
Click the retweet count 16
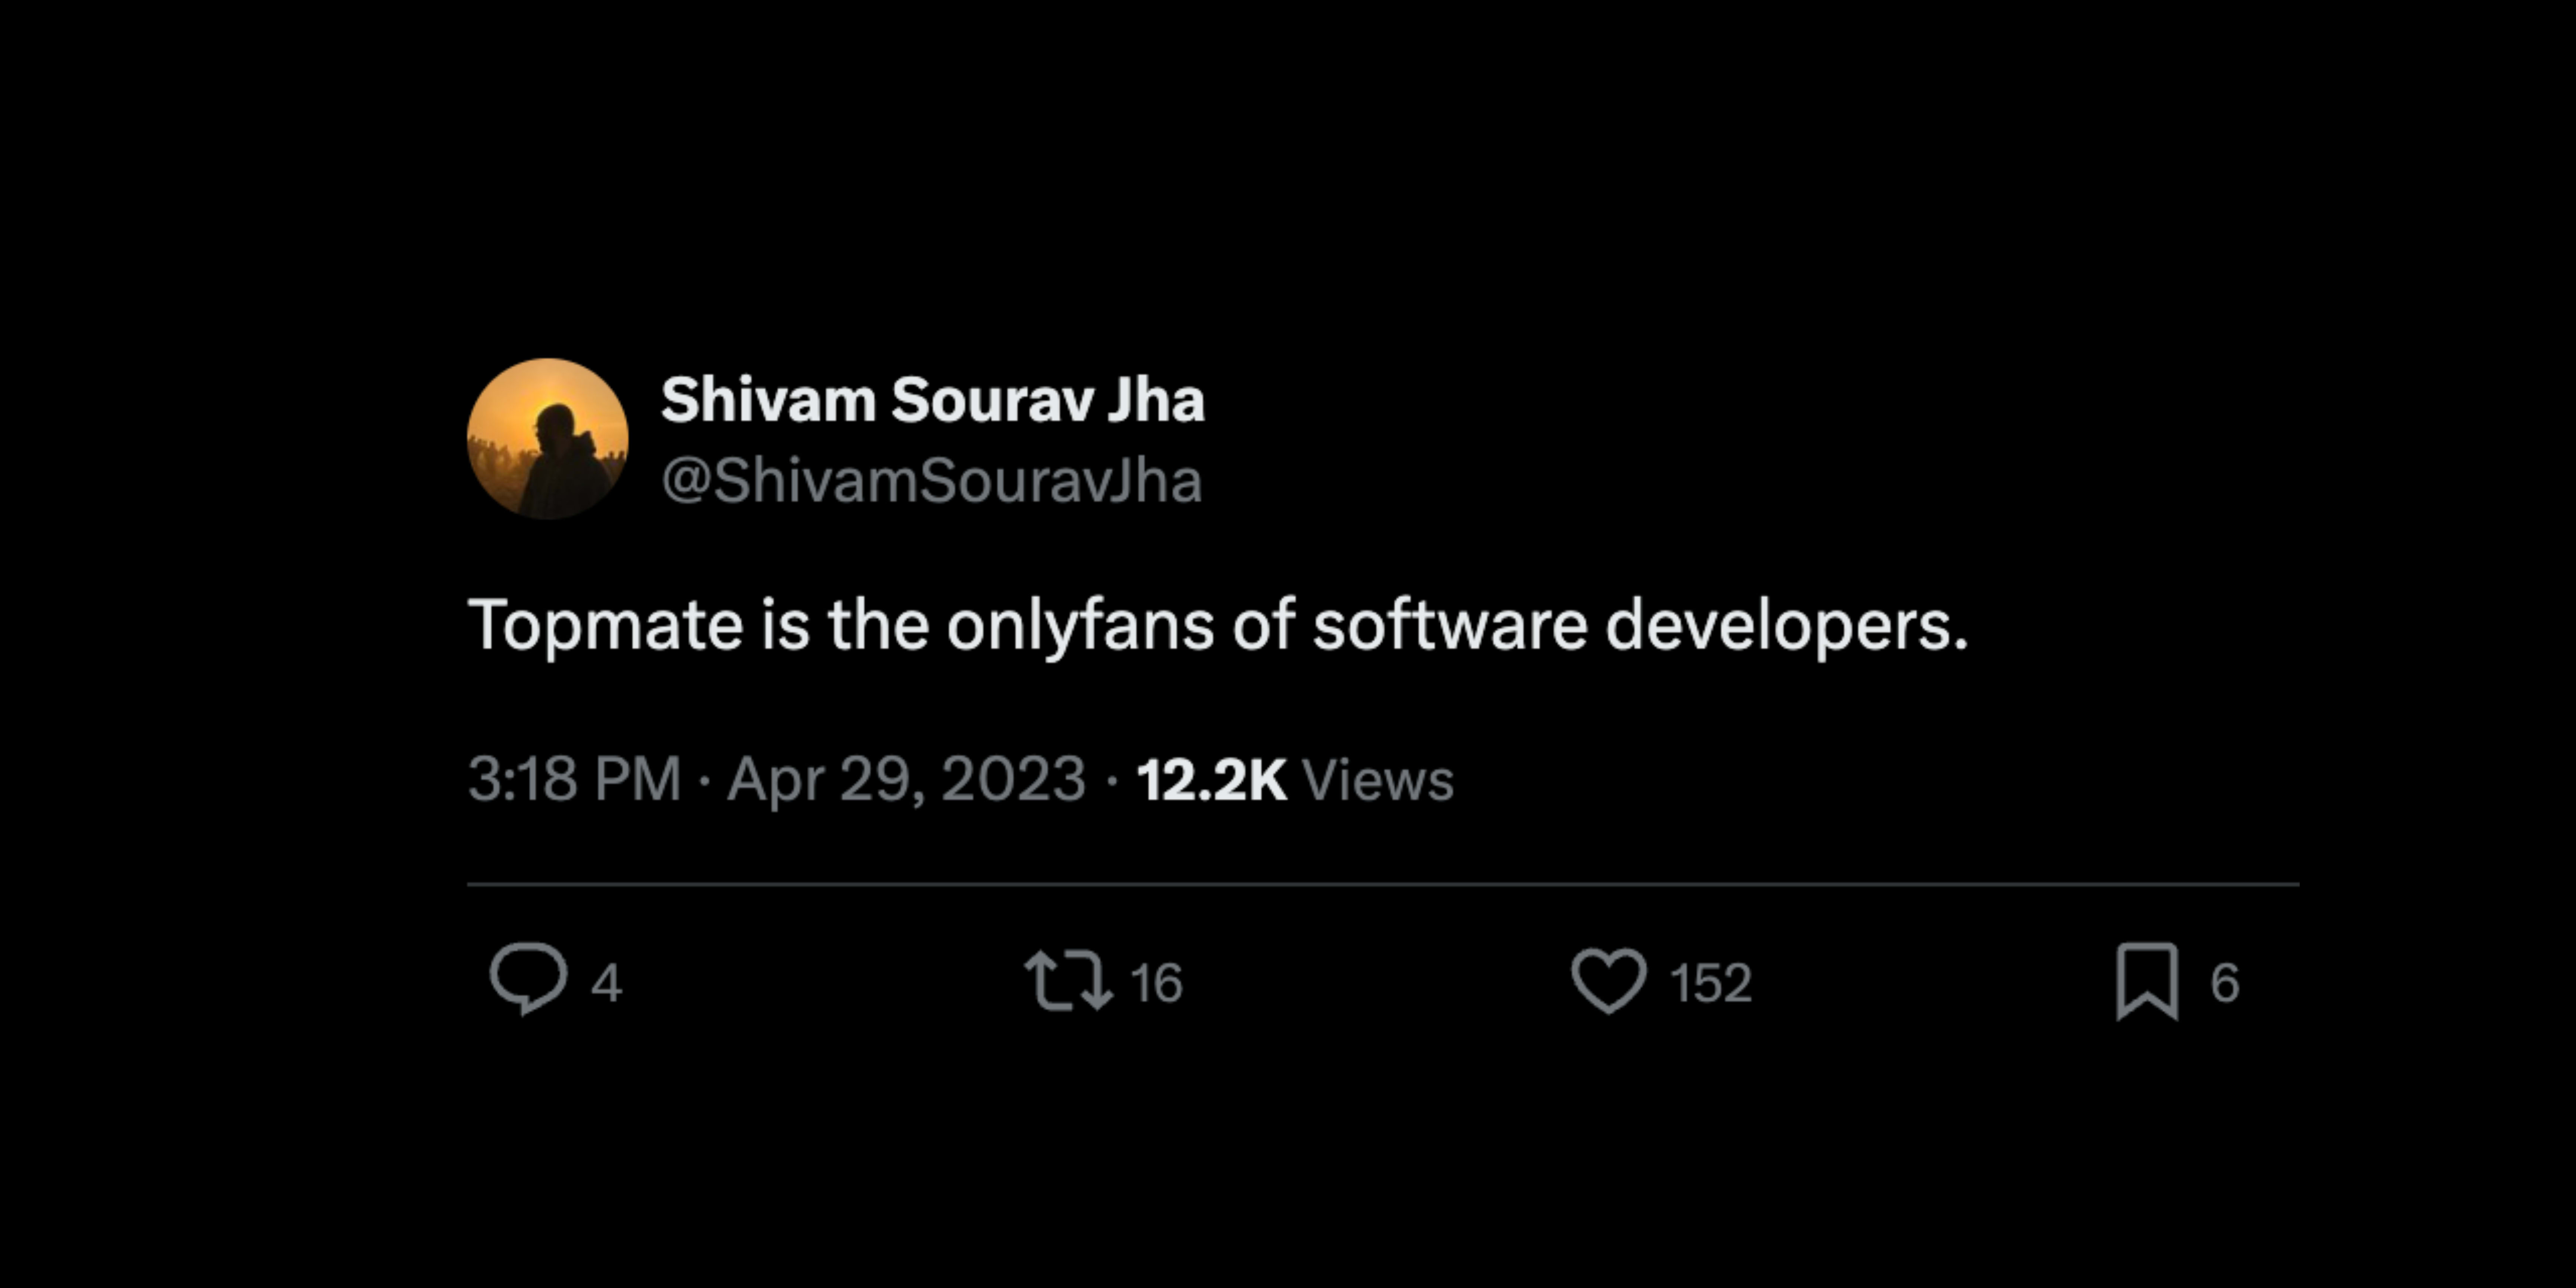[1156, 983]
